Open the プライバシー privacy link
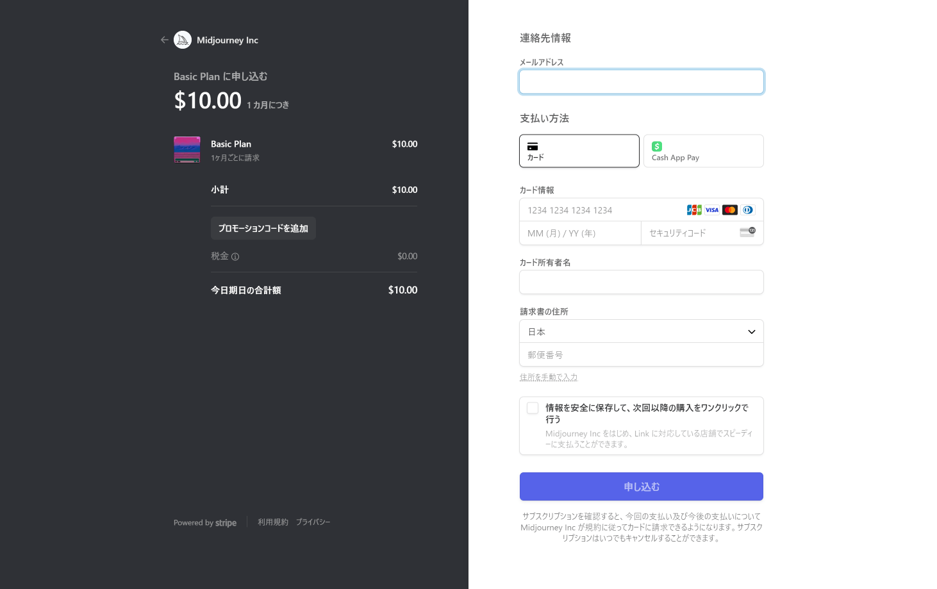Screen dimensions: 937x589 tap(313, 522)
